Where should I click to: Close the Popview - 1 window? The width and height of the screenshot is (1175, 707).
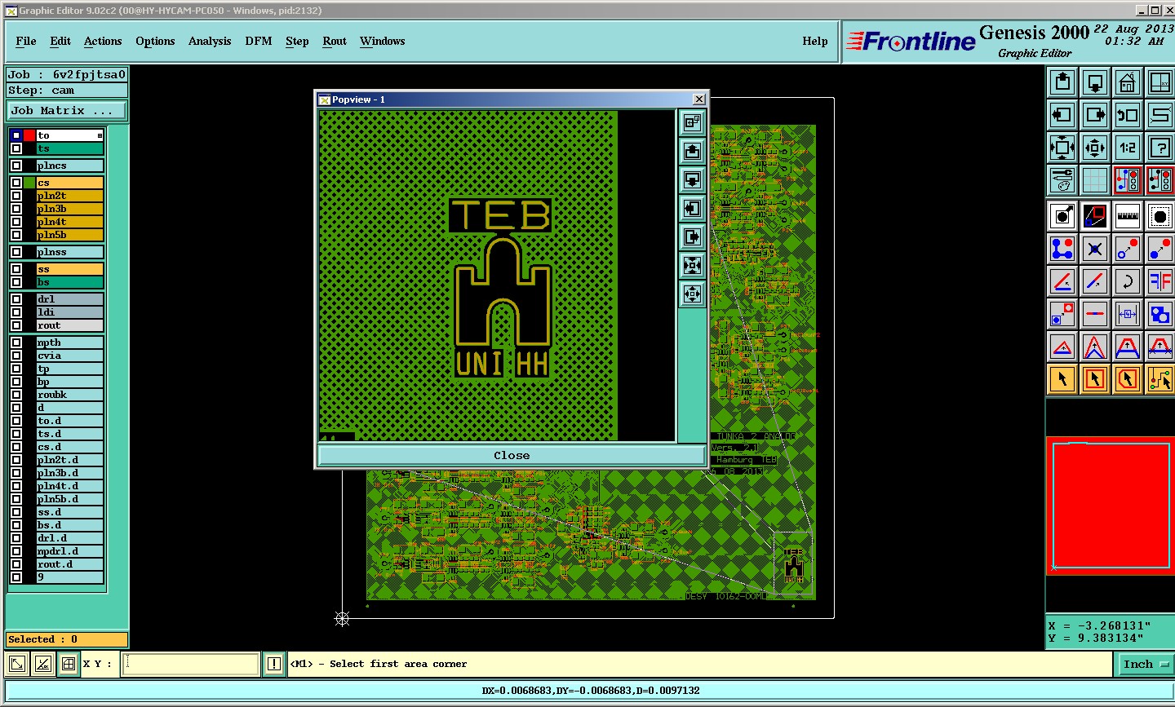coord(698,99)
